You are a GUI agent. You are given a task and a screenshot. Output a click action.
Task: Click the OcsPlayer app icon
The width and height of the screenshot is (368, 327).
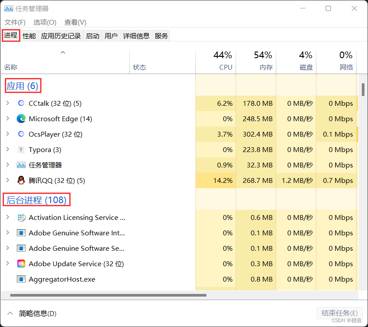(x=21, y=134)
